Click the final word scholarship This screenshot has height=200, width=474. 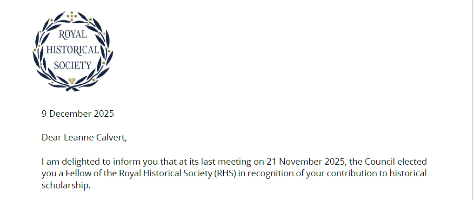(x=65, y=185)
